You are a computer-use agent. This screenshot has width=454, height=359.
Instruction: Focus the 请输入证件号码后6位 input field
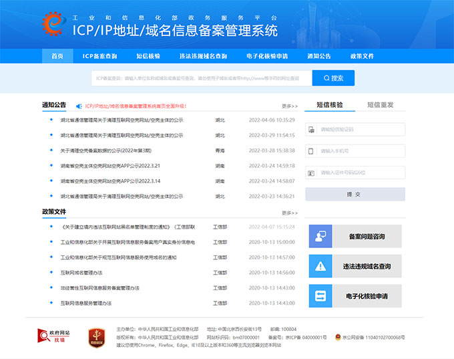[355, 172]
